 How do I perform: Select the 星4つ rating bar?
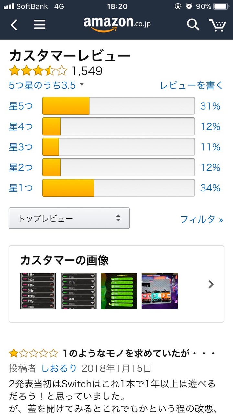click(x=118, y=126)
